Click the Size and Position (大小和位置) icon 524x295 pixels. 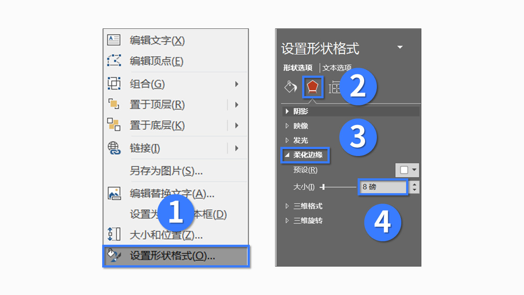click(x=114, y=234)
